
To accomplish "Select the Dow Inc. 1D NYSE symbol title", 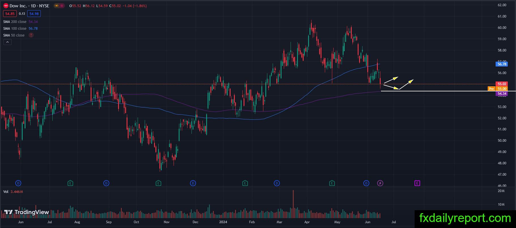I will [x=29, y=6].
